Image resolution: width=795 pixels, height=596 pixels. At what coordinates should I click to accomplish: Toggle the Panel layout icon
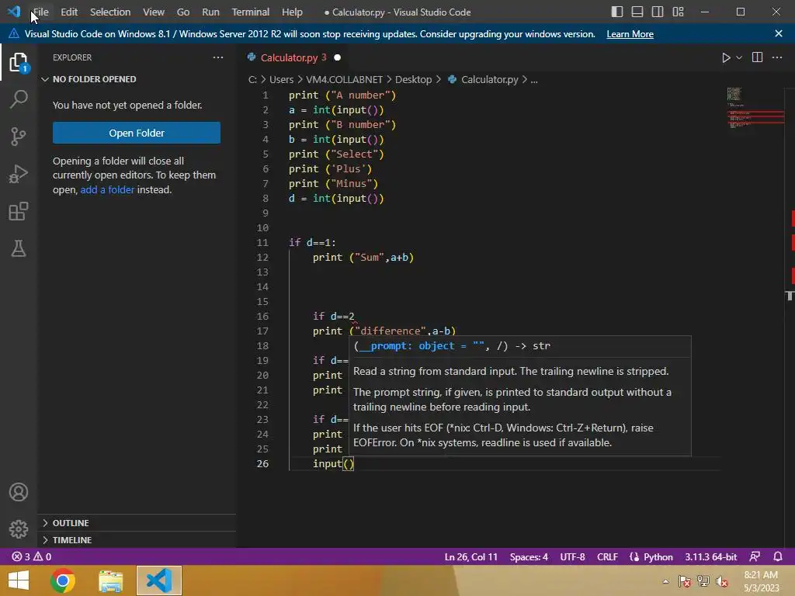click(x=637, y=12)
